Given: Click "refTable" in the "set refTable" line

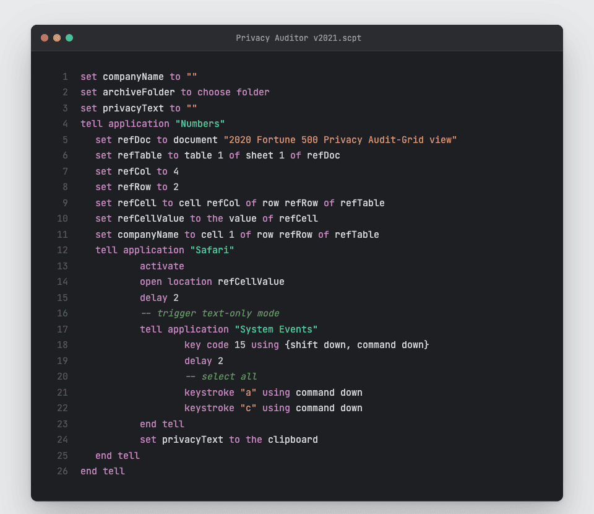Looking at the screenshot, I should 140,155.
